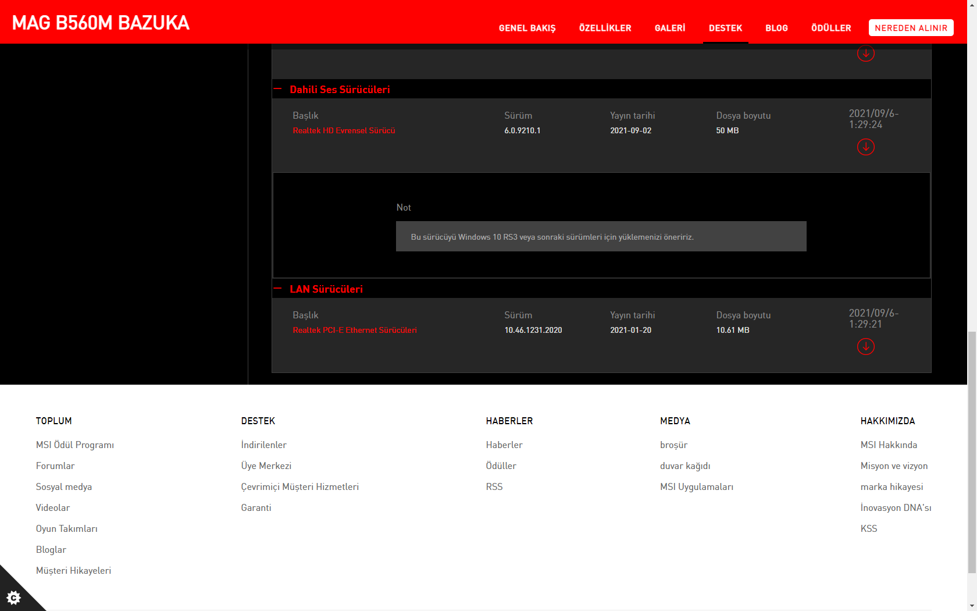977x611 pixels.
Task: Collapse the LAN Sürücüleri section
Action: (x=277, y=289)
